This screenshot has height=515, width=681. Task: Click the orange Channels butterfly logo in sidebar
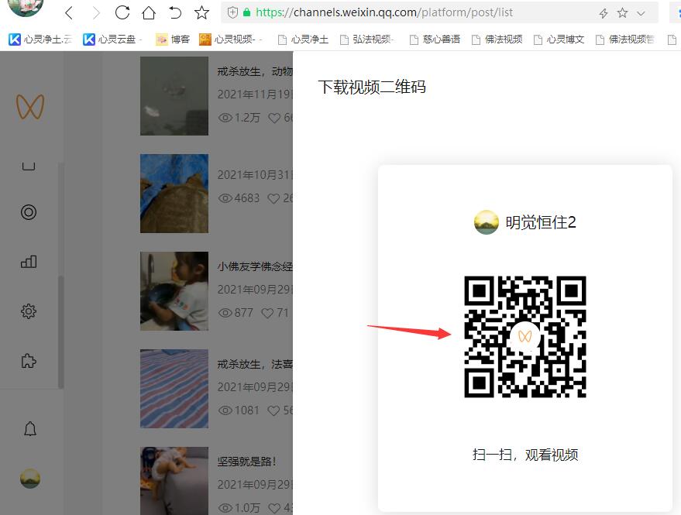[30, 107]
